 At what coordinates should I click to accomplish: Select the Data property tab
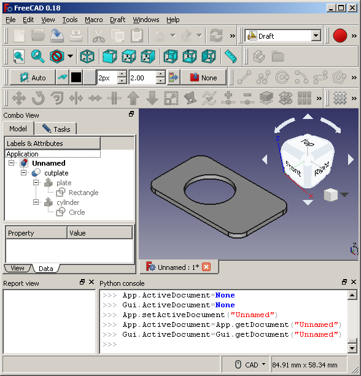[x=45, y=269]
